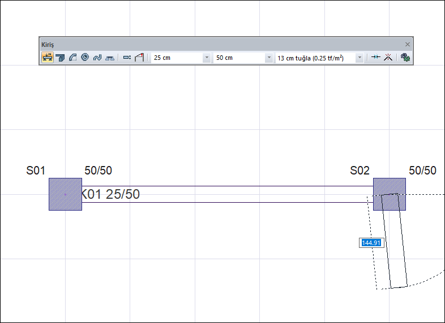
Task: Click the frame with red marker icon
Action: 139,58
